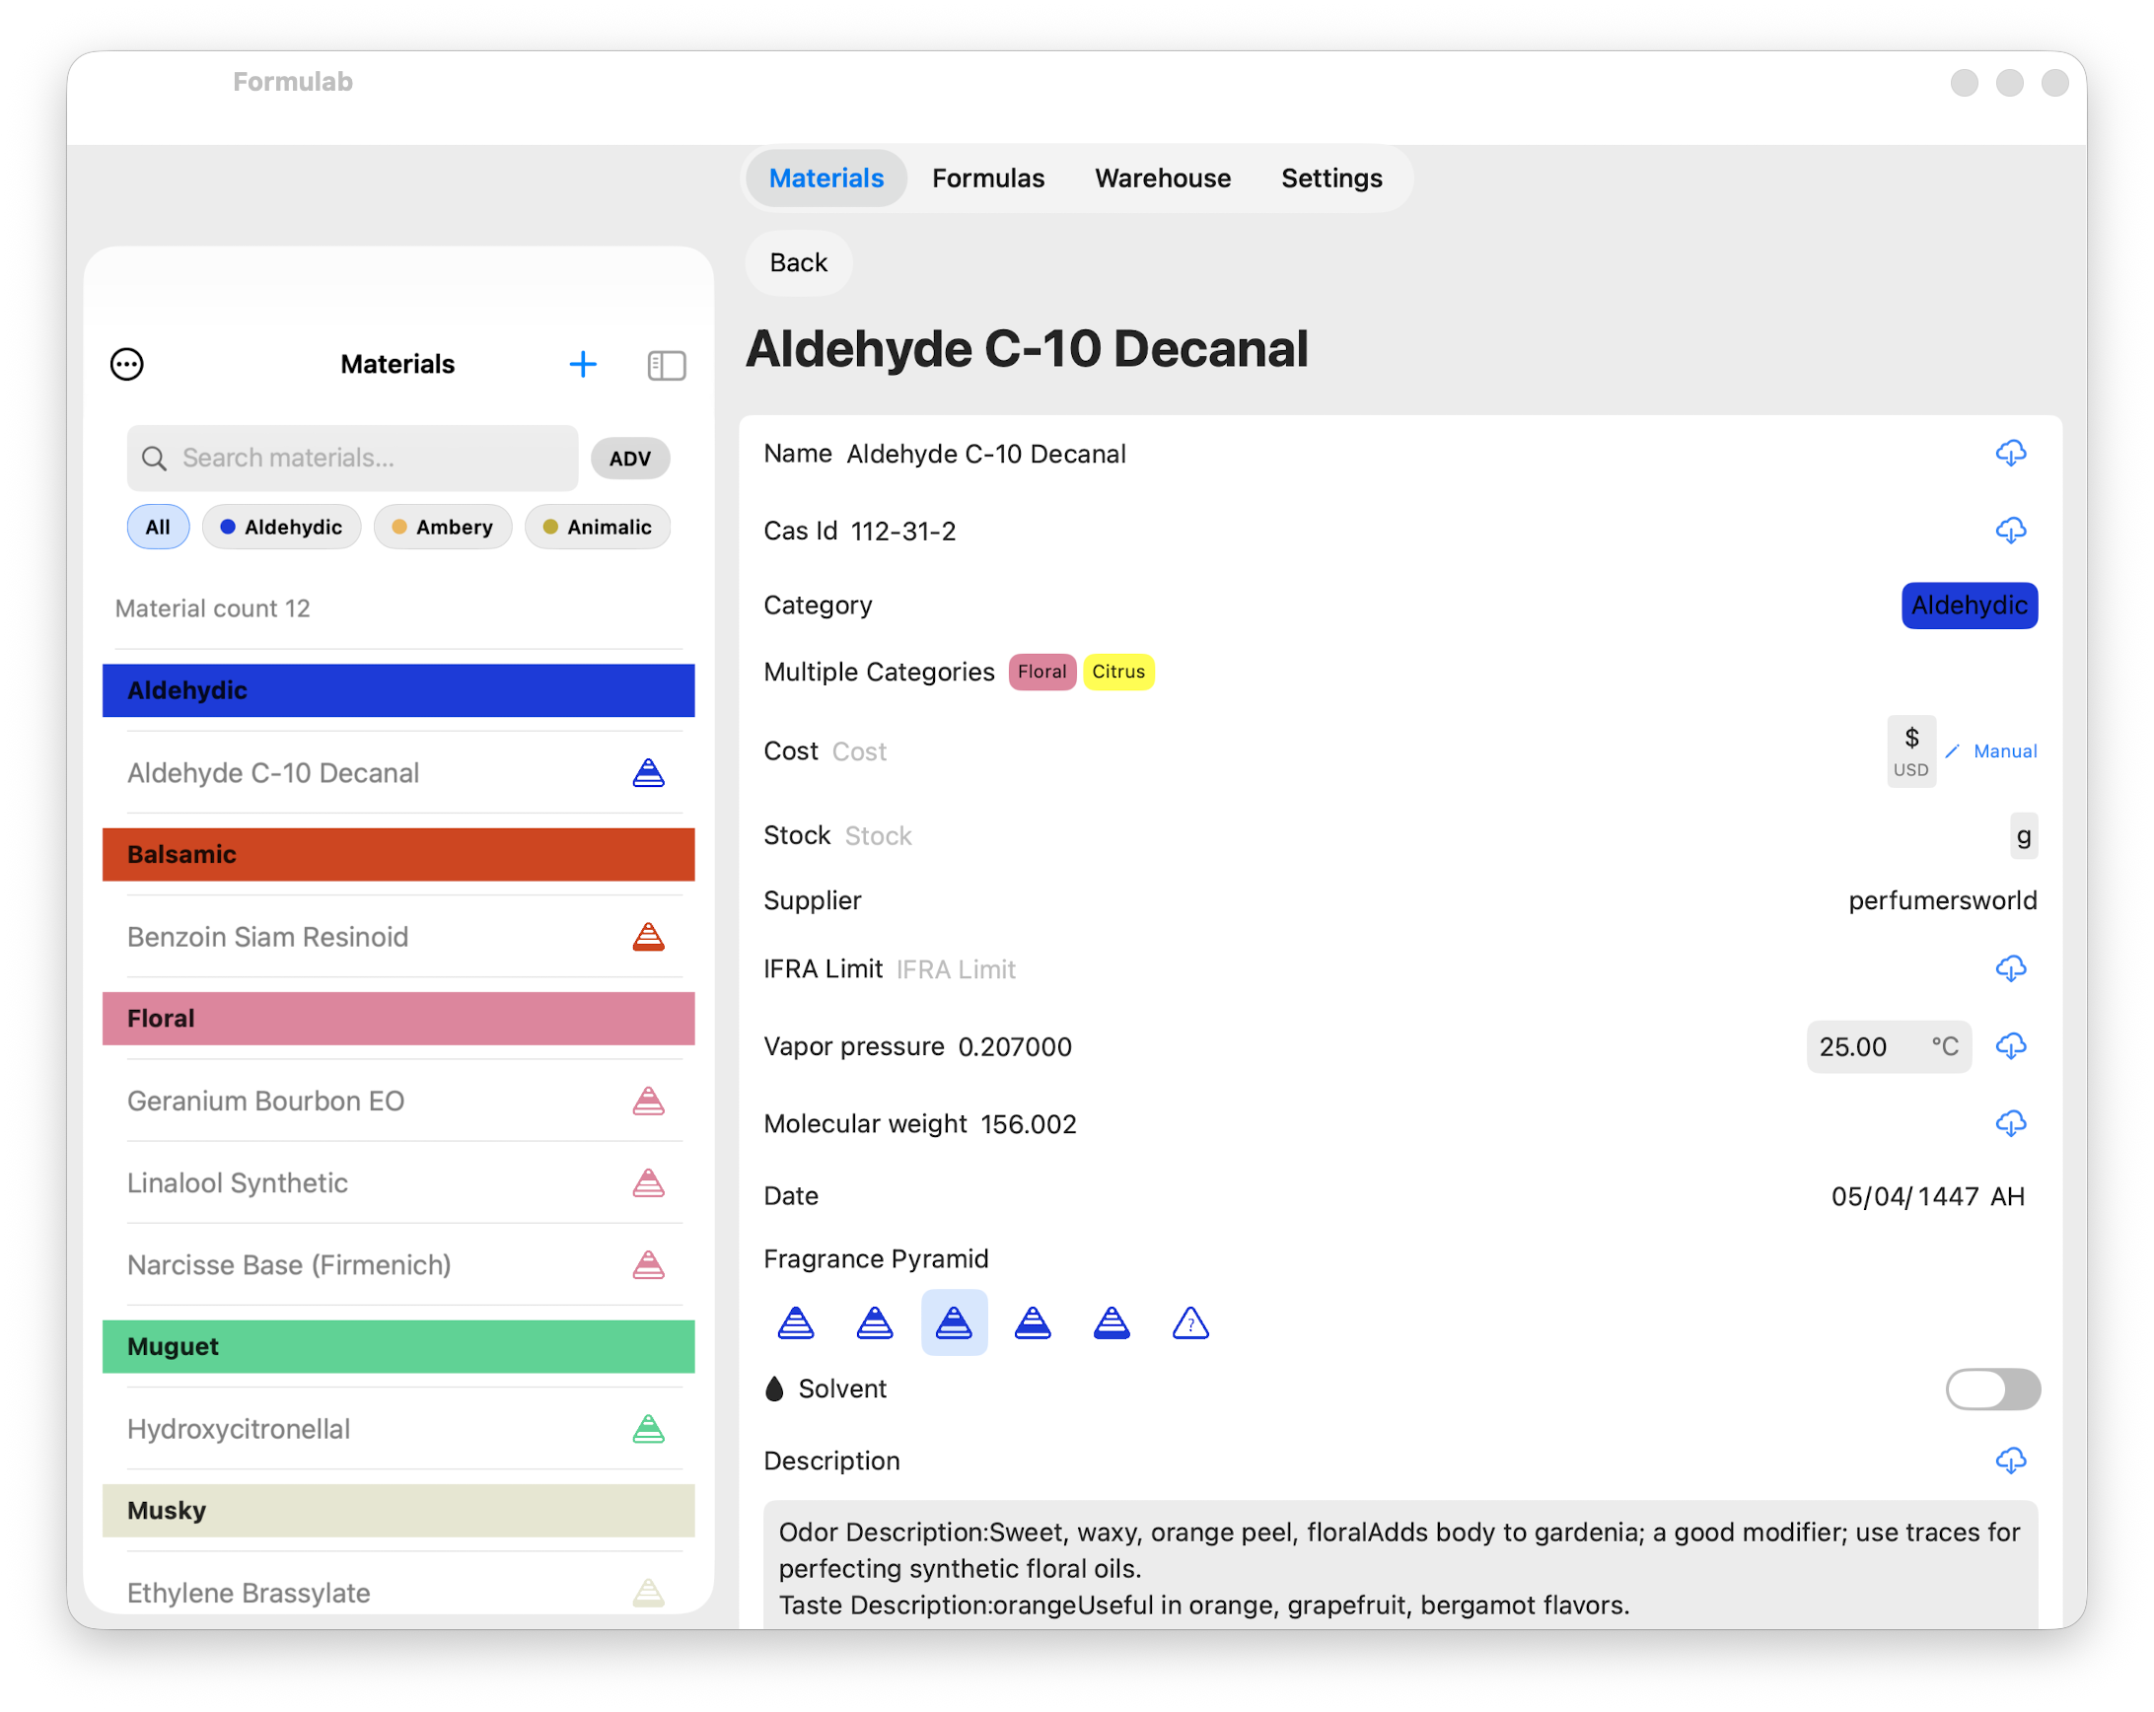
Task: Go back with the Back button
Action: (798, 262)
